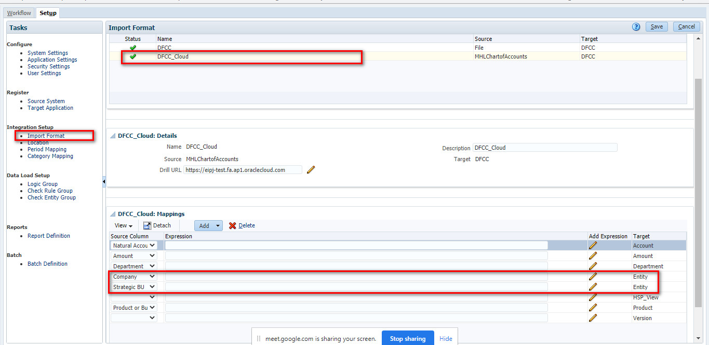
Task: Open the empty source dropdown in Version row
Action: click(152, 318)
